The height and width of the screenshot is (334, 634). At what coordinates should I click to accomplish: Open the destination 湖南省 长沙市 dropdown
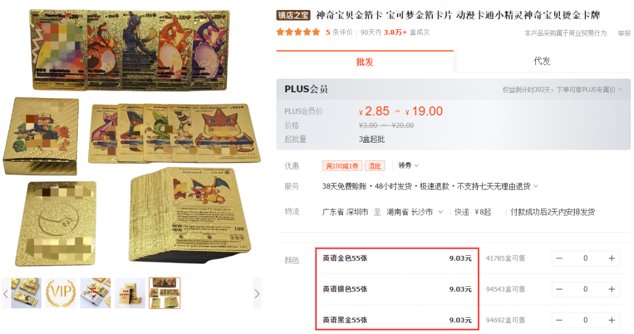pyautogui.click(x=414, y=212)
